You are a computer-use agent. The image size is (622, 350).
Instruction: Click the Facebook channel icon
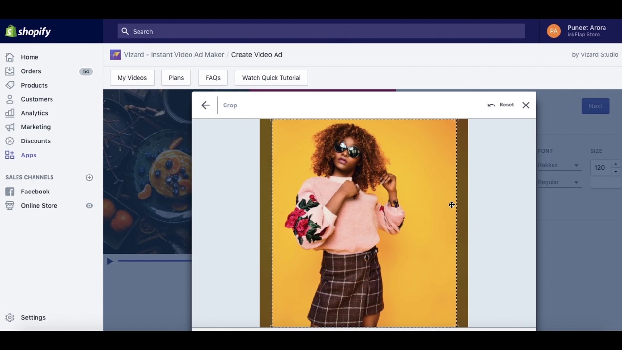tap(10, 192)
